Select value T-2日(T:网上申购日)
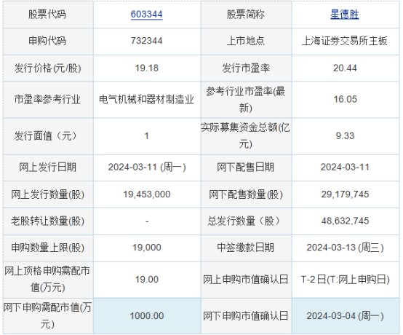Image resolution: width=403 pixels, height=335 pixels. [345, 280]
